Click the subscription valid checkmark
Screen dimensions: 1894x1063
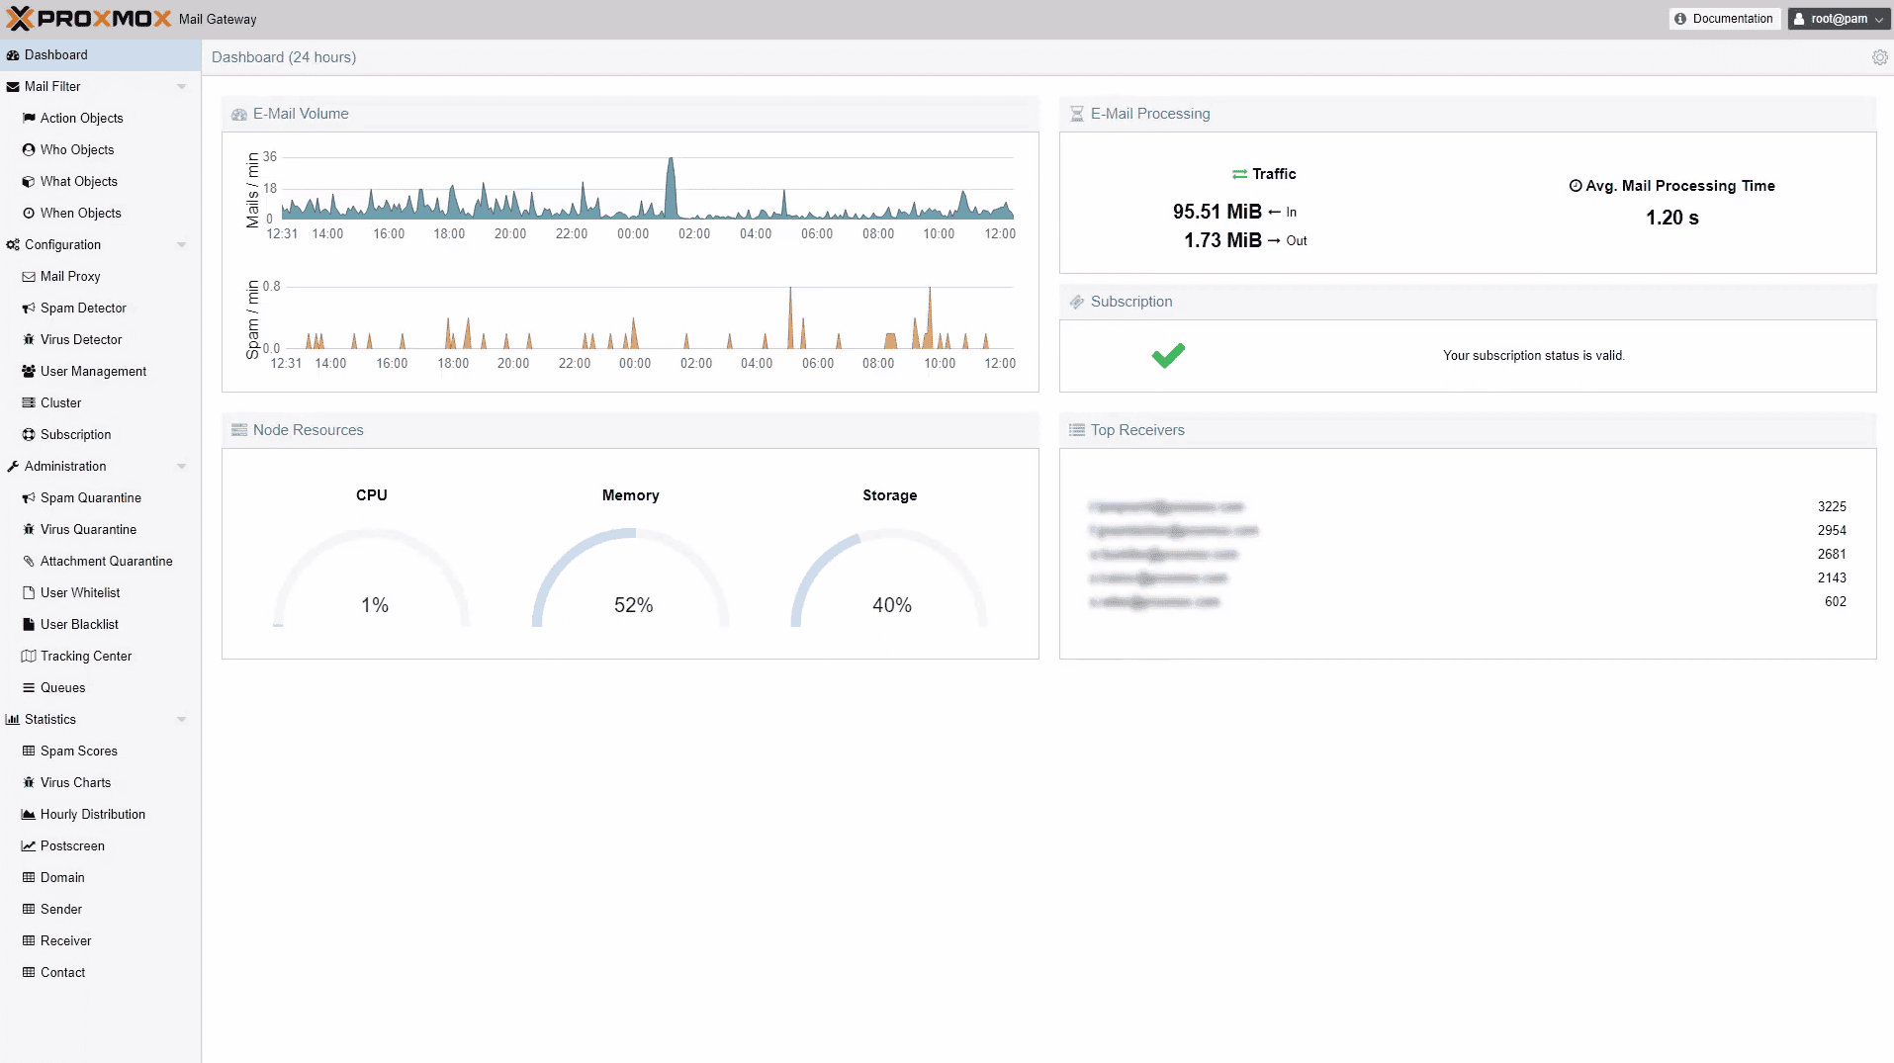(x=1168, y=355)
